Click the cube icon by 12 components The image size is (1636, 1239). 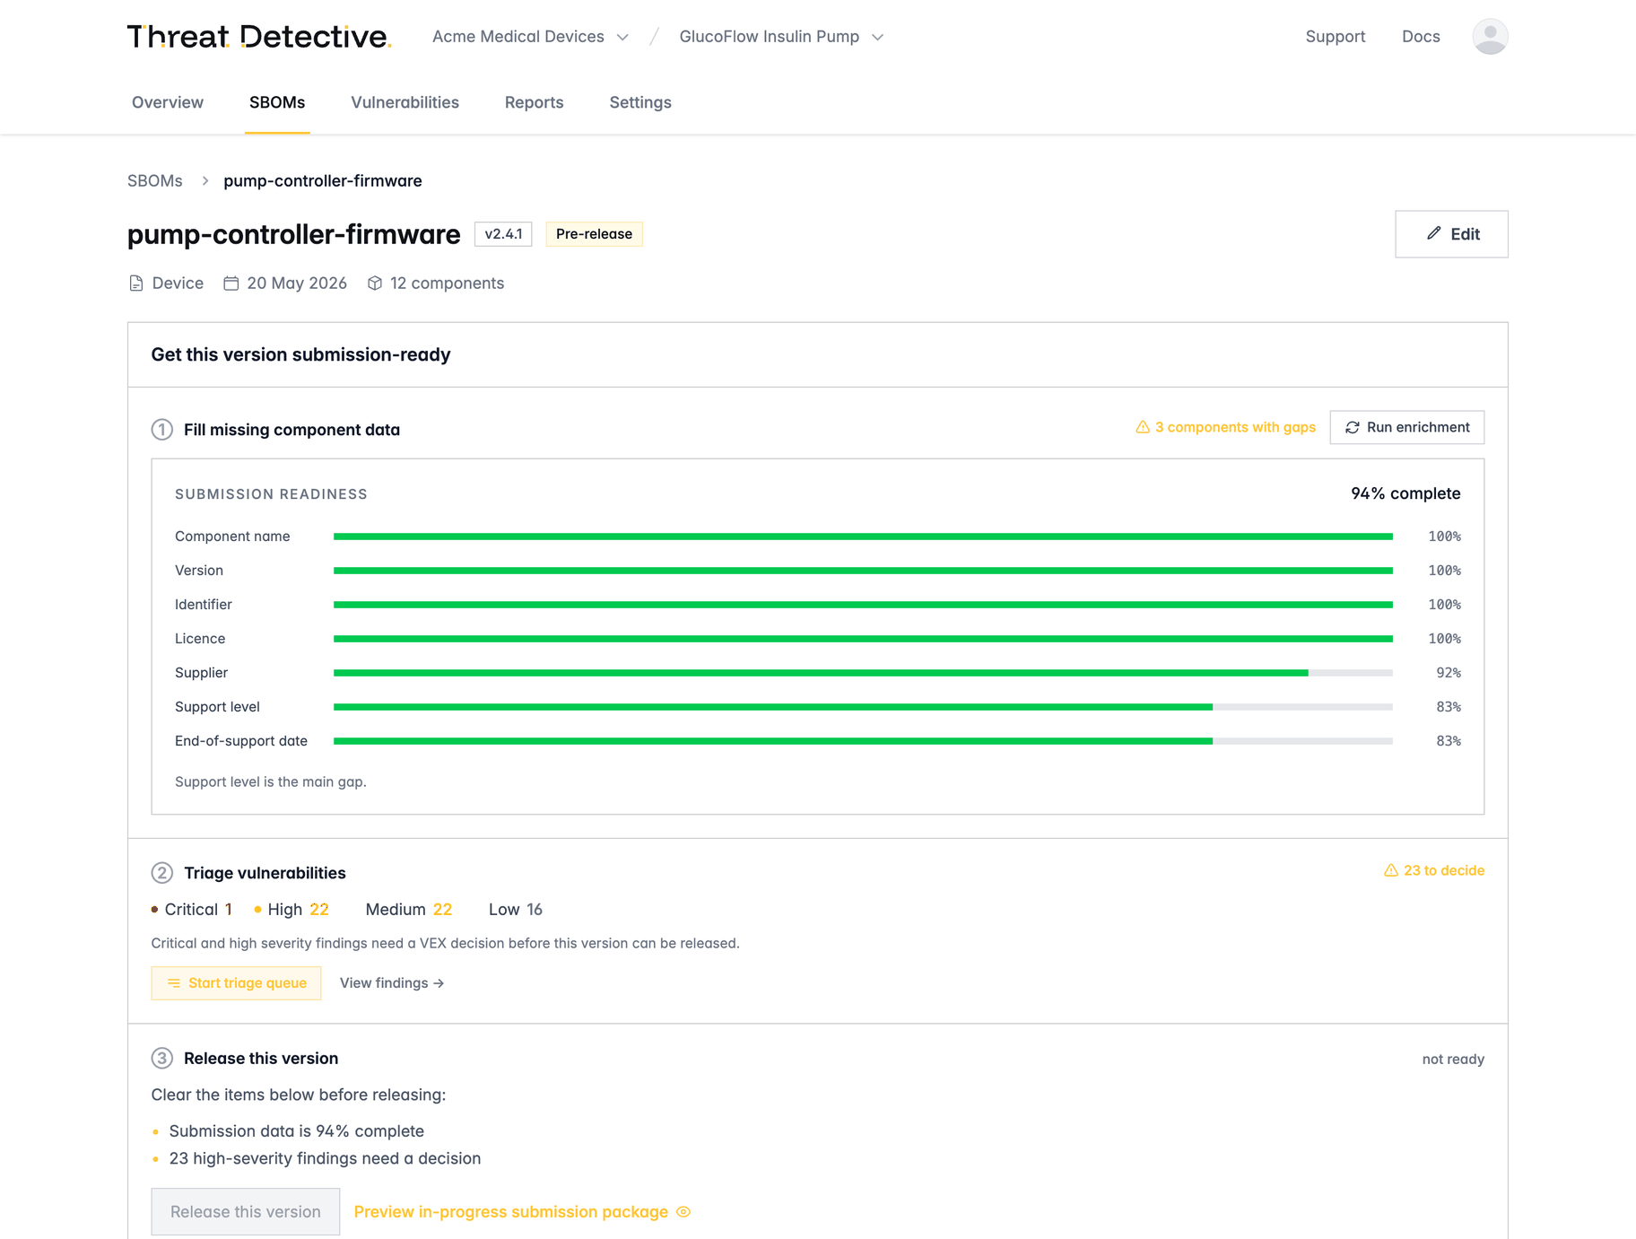[375, 284]
